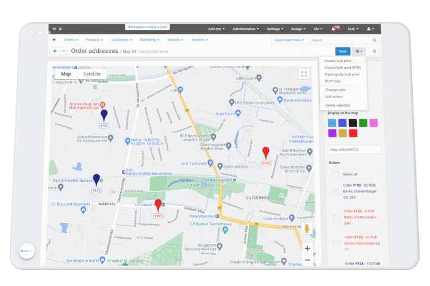Screen dimensions: 430x286
Task: Click the Street View pegman icon
Action: coord(307,228)
